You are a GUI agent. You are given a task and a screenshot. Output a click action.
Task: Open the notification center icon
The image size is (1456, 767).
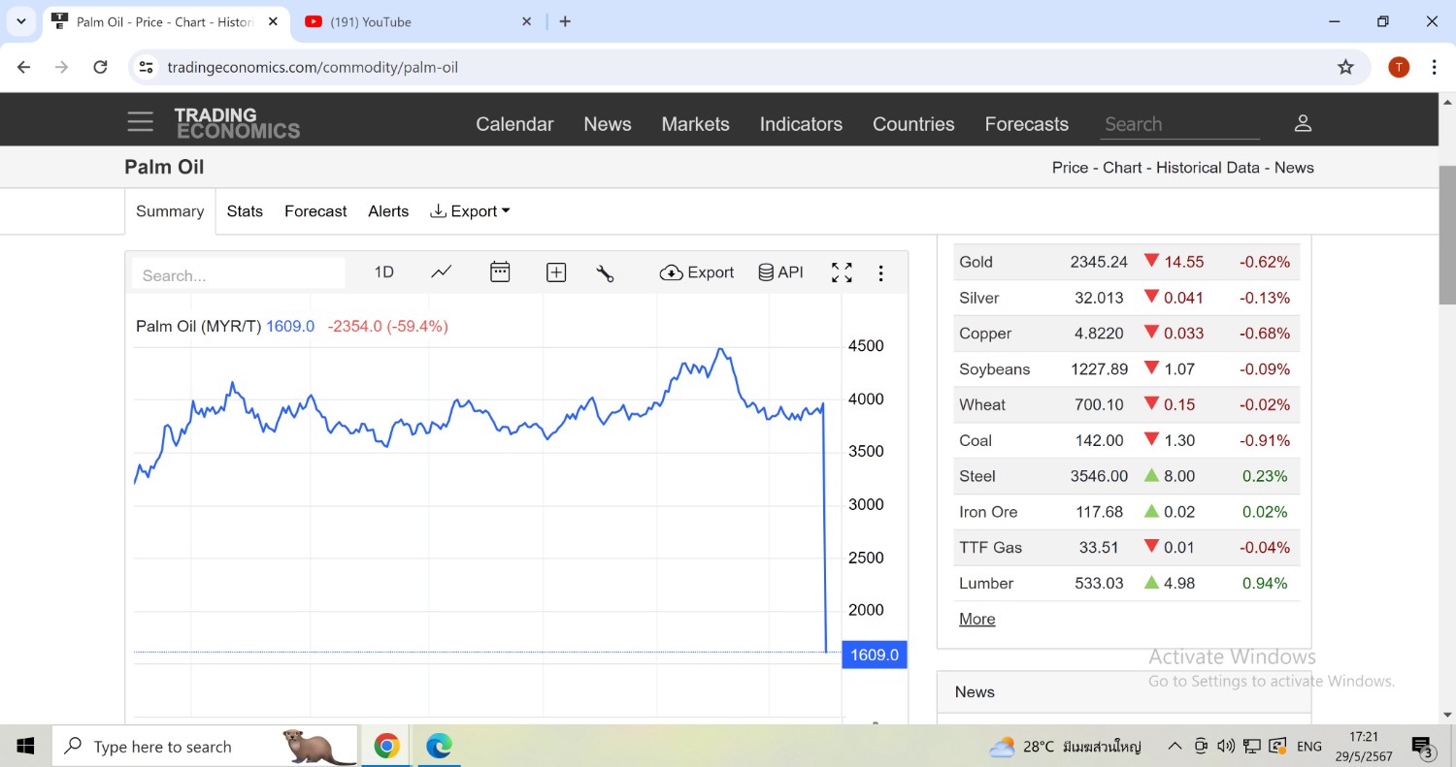click(1424, 746)
